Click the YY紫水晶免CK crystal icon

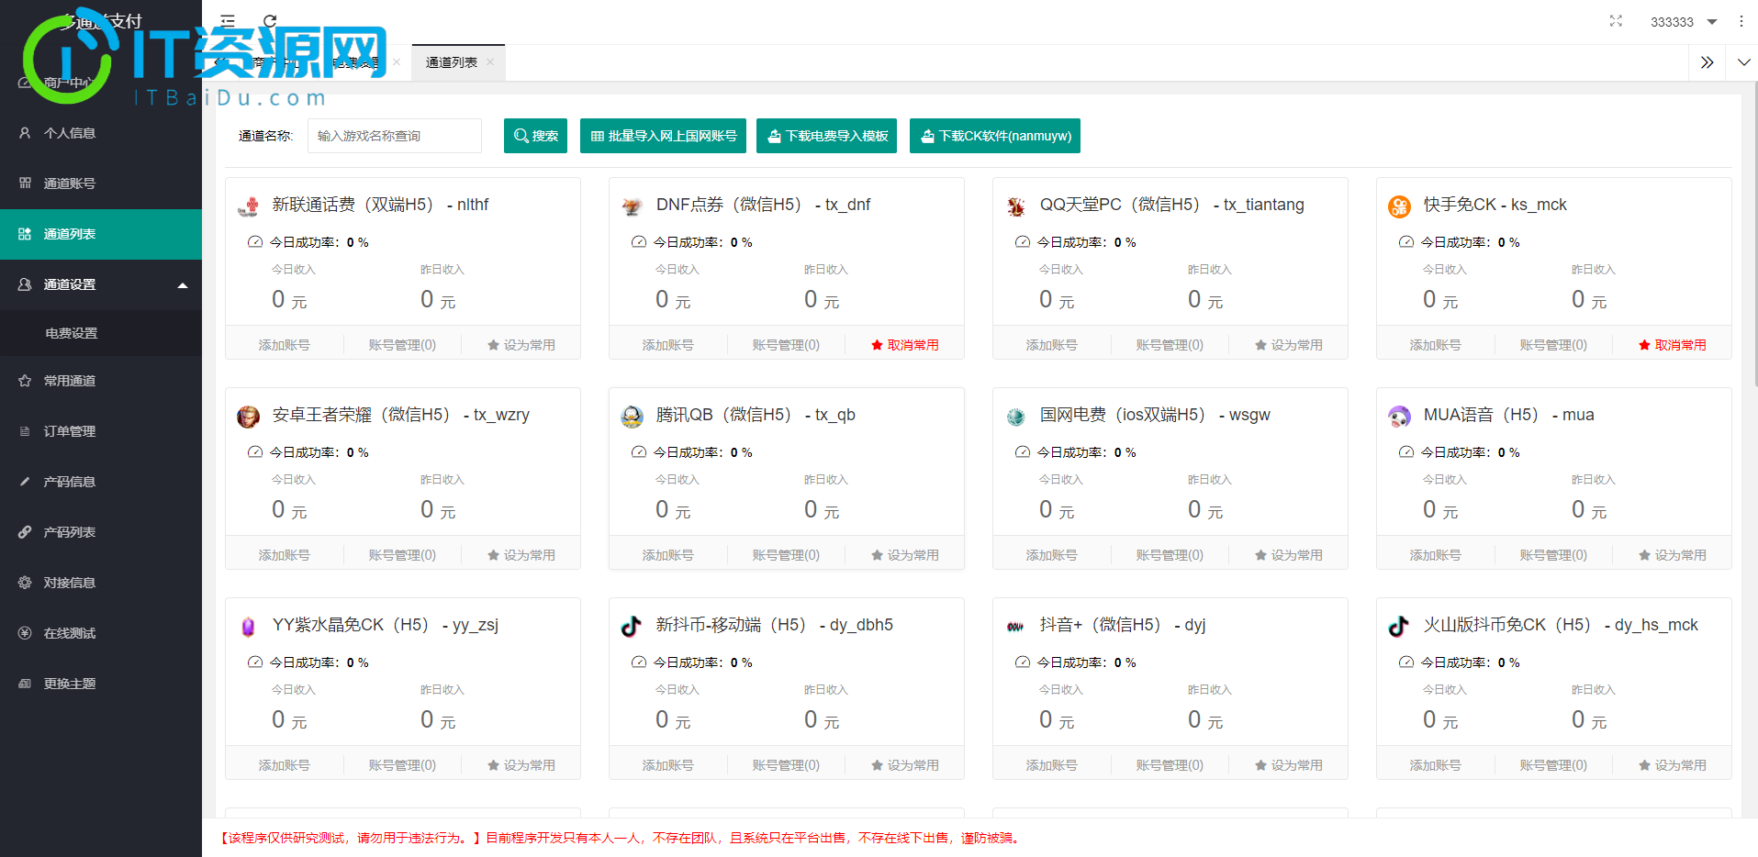248,627
